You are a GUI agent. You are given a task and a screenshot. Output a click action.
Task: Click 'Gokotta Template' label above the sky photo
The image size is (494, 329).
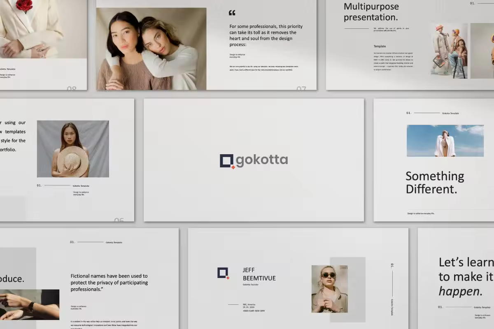(450, 113)
